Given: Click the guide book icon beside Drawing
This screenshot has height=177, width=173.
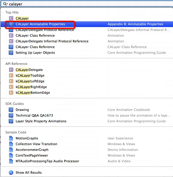Looking at the screenshot, I should pos(11,110).
